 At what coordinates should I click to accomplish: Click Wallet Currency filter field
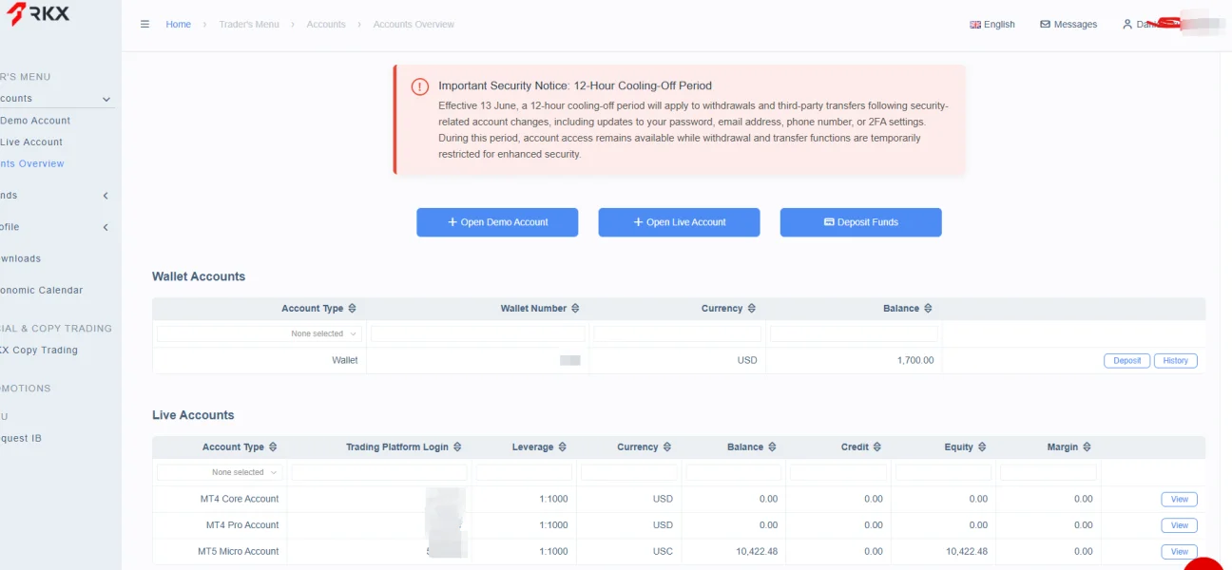(678, 334)
